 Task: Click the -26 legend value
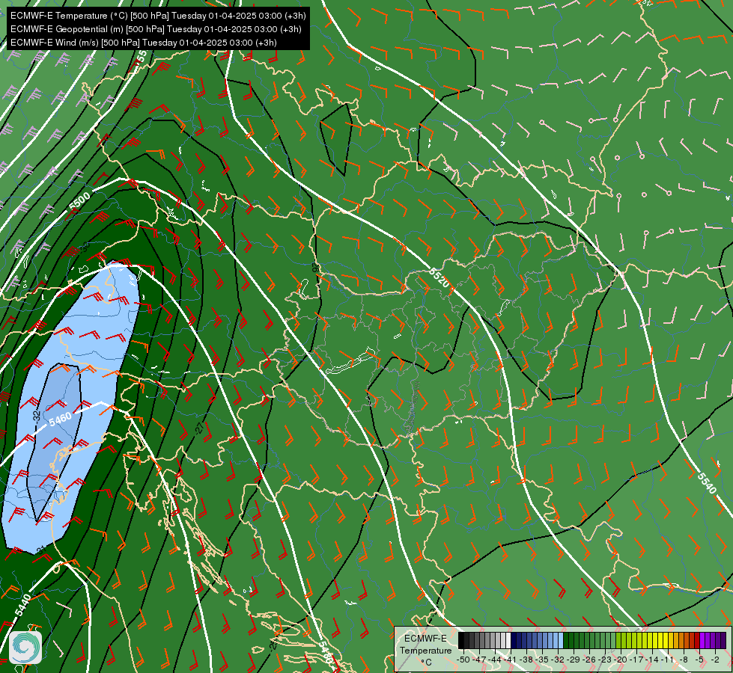coord(589,660)
